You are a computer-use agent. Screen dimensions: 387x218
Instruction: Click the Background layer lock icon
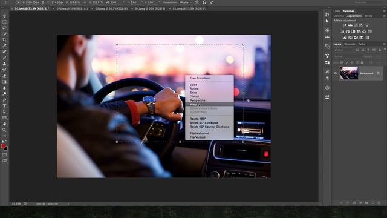(378, 73)
